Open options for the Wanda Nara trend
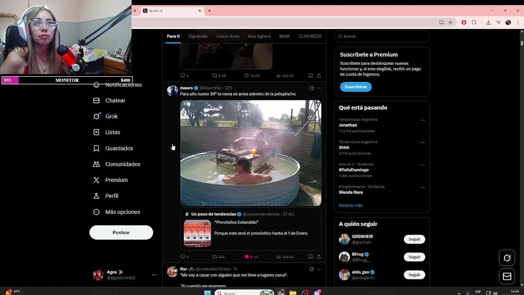This screenshot has width=524, height=295. 422,187
